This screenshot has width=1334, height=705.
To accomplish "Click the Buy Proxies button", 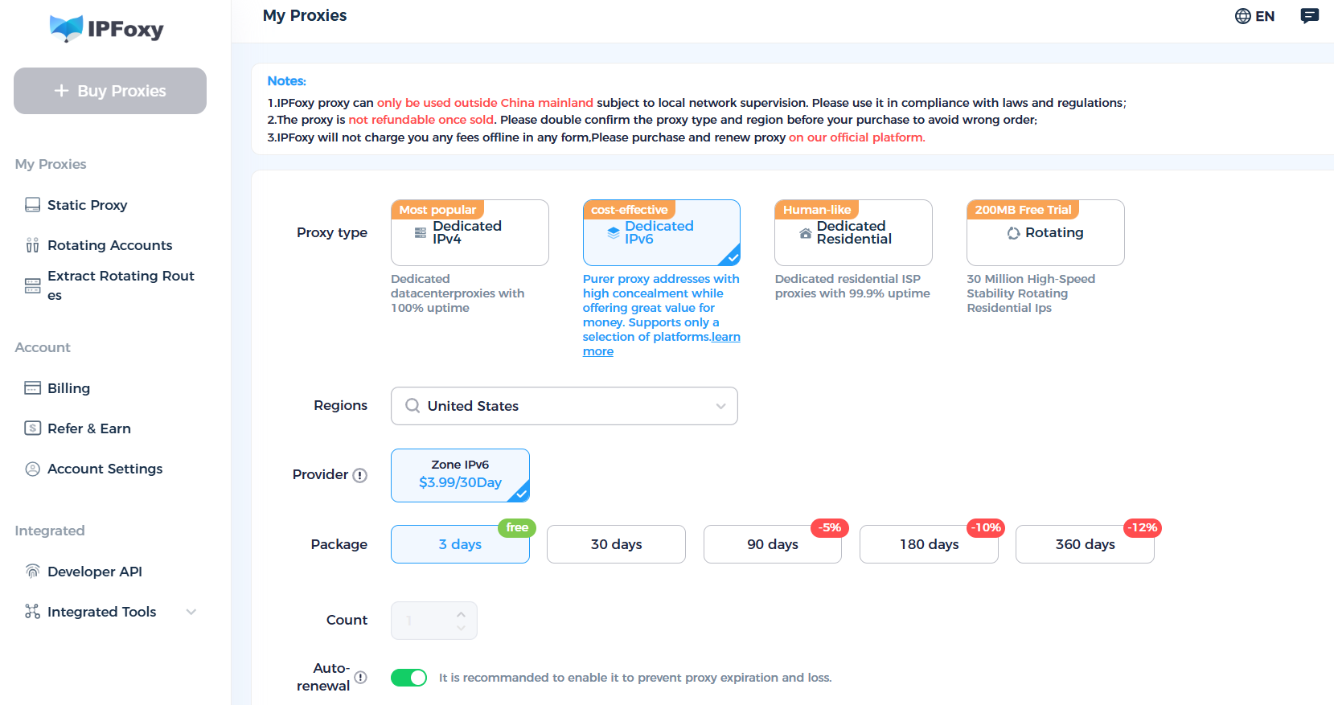I will (x=110, y=91).
